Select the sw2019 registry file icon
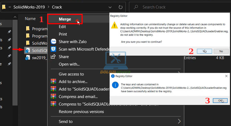 pyautogui.click(x=28, y=58)
